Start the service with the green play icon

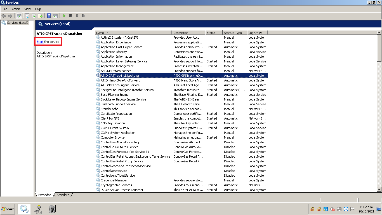pos(64,16)
